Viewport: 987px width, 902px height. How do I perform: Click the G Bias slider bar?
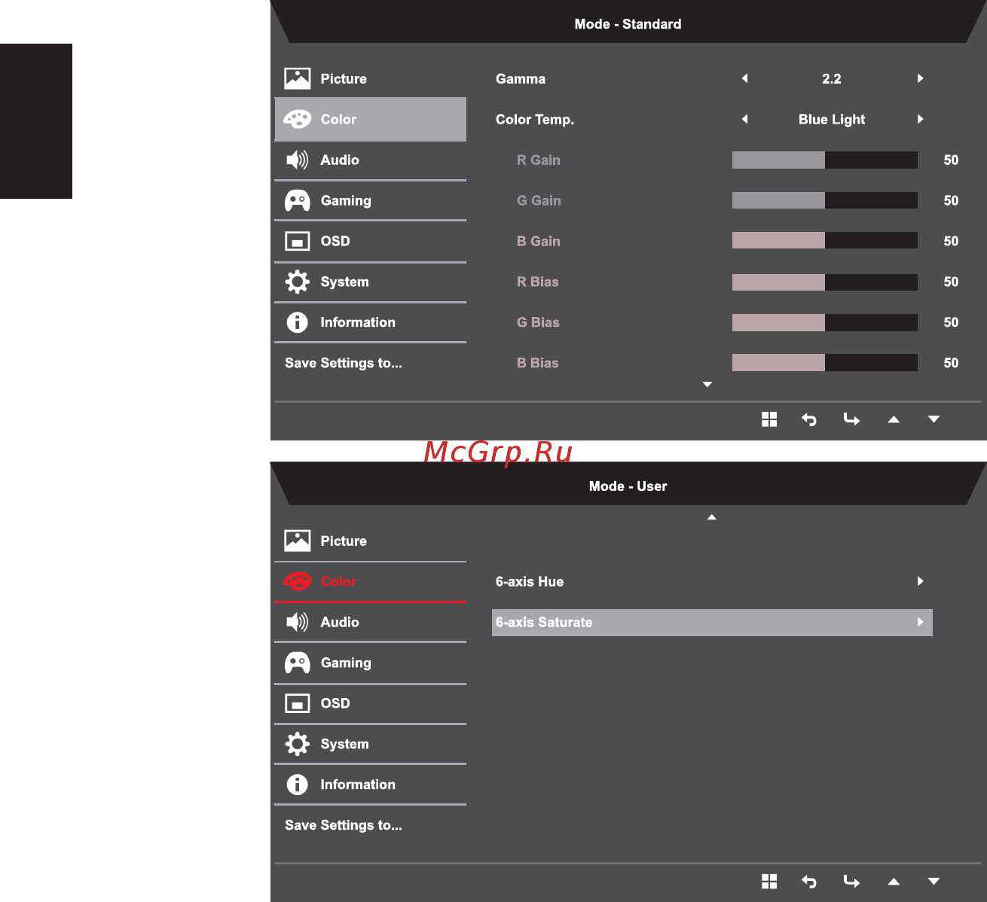pos(825,322)
